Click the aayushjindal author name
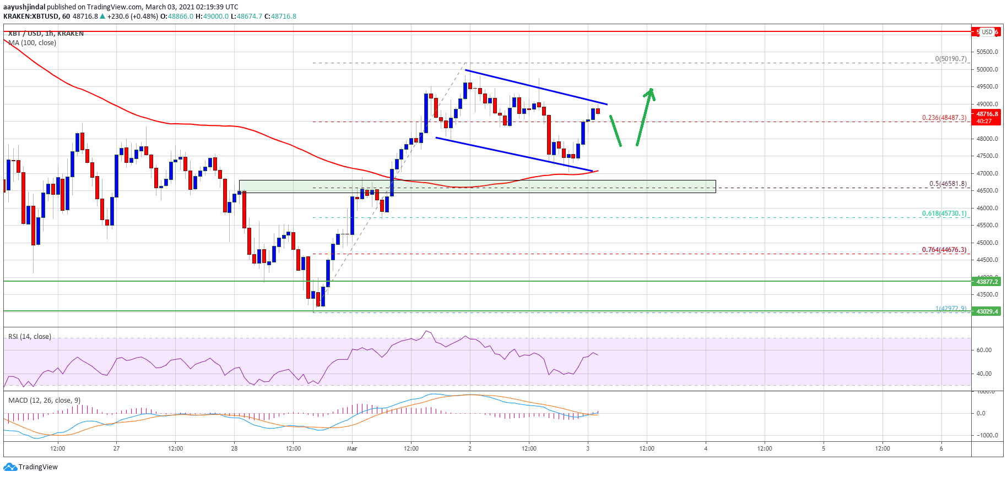 [x=24, y=7]
